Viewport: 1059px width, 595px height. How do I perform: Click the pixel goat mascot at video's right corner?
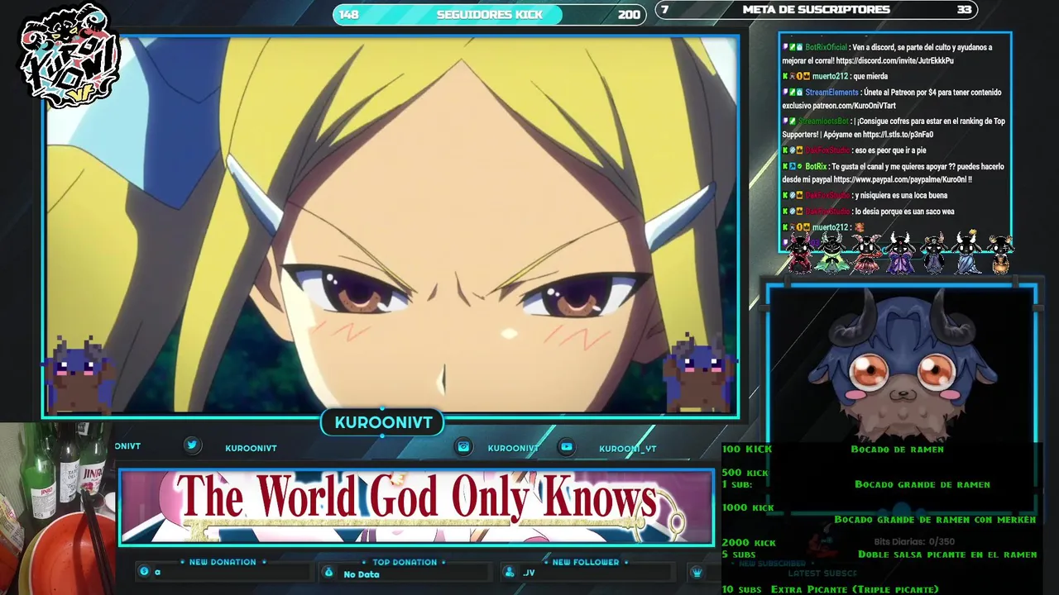tap(700, 374)
